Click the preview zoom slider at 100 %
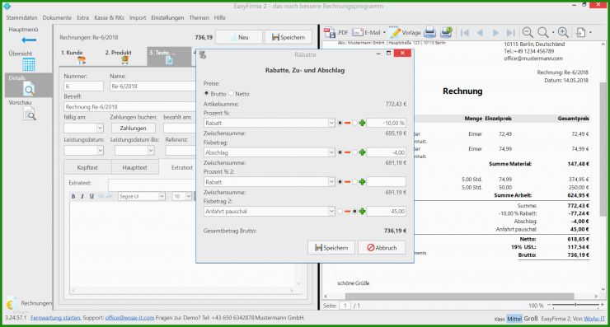The width and height of the screenshot is (610, 327). [575, 305]
